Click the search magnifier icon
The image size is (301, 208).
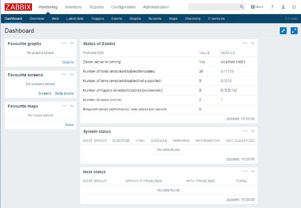tap(242, 7)
